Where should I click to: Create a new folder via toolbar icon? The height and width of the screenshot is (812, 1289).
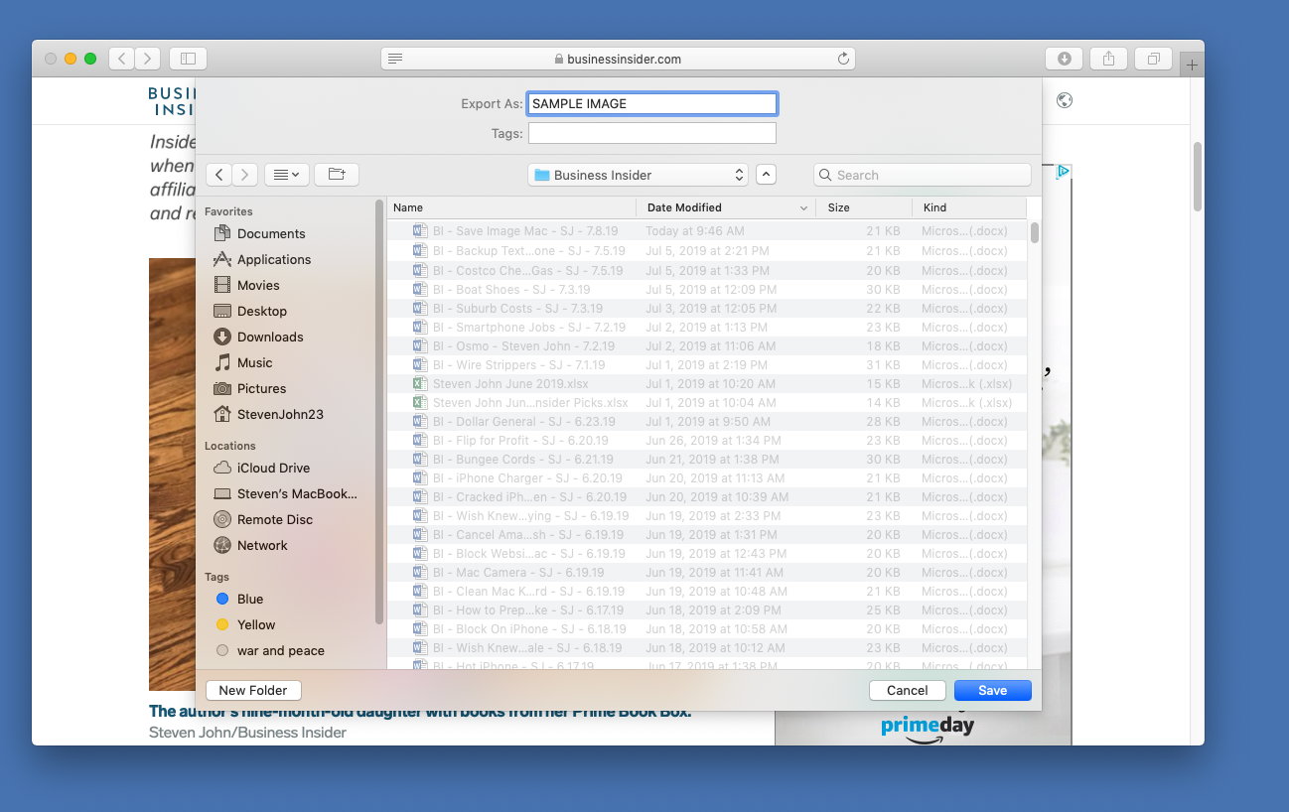337,175
